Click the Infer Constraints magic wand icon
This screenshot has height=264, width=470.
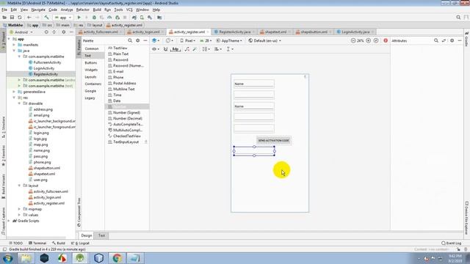195,49
